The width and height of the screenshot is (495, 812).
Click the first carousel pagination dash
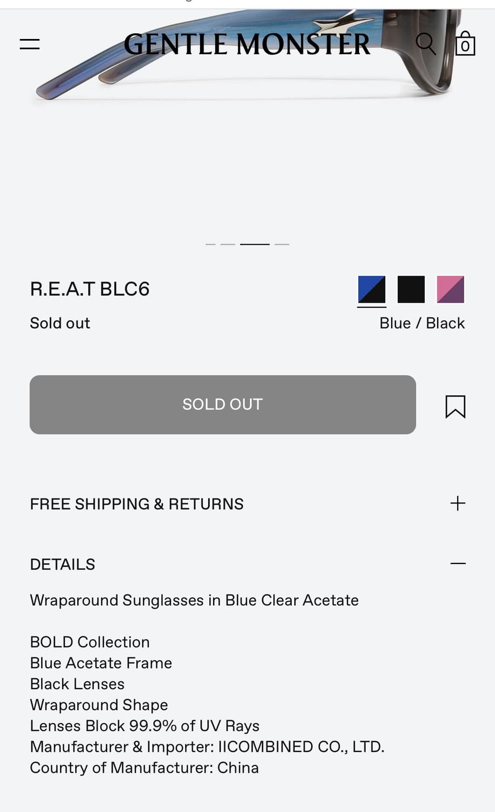tap(210, 244)
